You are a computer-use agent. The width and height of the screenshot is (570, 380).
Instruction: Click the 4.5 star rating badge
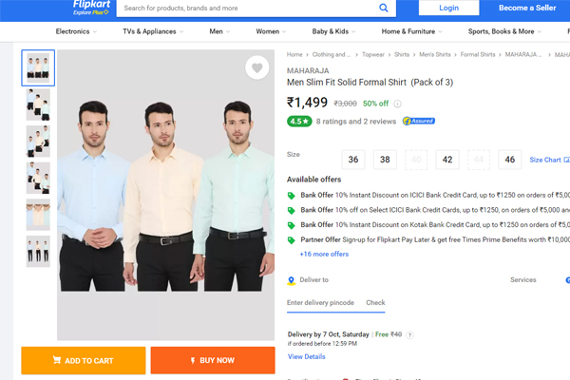click(298, 122)
